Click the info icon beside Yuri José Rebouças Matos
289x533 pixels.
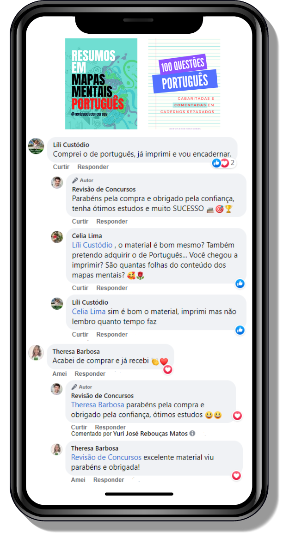coord(192,434)
